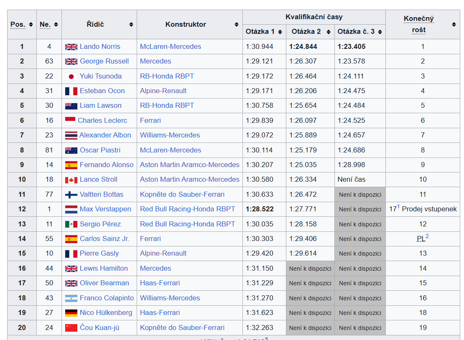The height and width of the screenshot is (340, 464).
Task: Sort table by Pos. column arrows
Action: point(31,25)
